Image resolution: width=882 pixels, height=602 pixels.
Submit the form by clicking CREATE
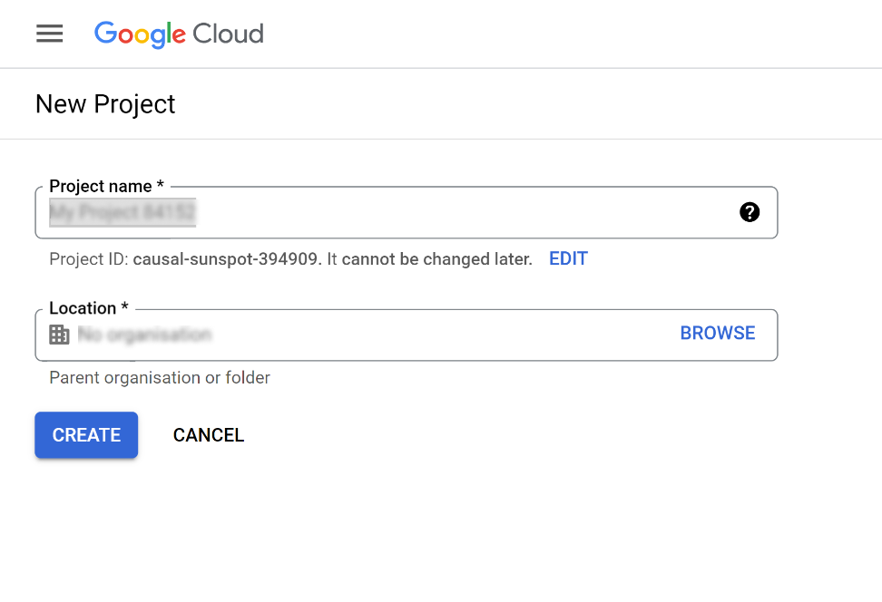pyautogui.click(x=85, y=435)
